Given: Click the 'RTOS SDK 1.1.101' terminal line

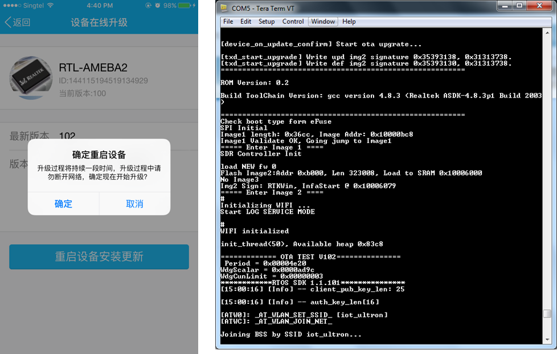Looking at the screenshot, I should coord(313,283).
